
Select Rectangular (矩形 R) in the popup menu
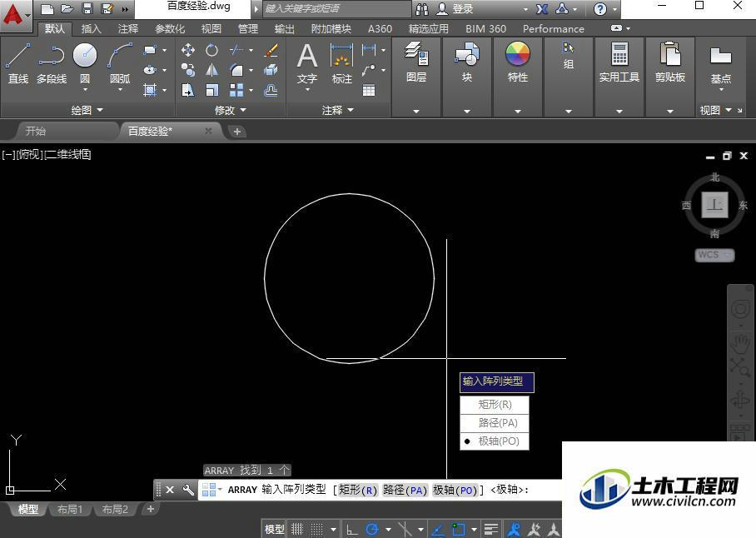click(x=495, y=405)
